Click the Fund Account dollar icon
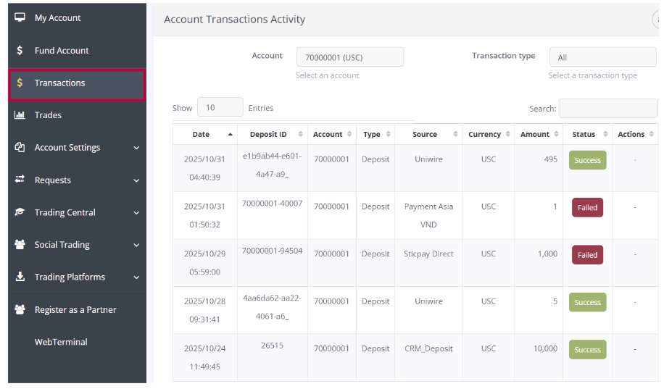Viewport: 664px width, 389px height. point(20,50)
